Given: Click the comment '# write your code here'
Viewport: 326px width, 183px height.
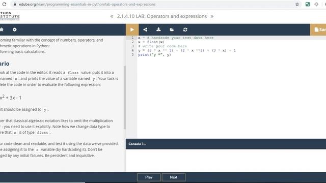Looking at the screenshot, I should [162, 46].
